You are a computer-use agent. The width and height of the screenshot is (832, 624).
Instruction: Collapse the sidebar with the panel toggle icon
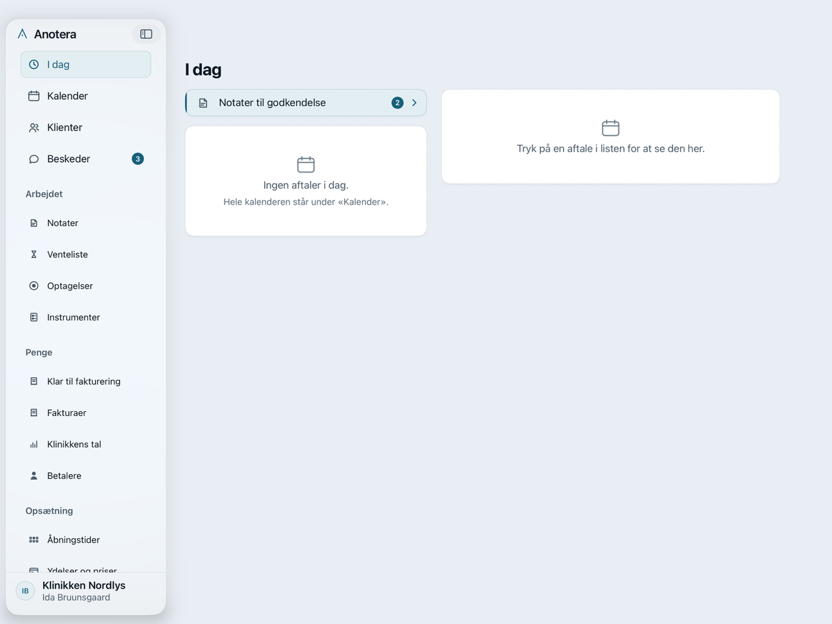pyautogui.click(x=146, y=34)
